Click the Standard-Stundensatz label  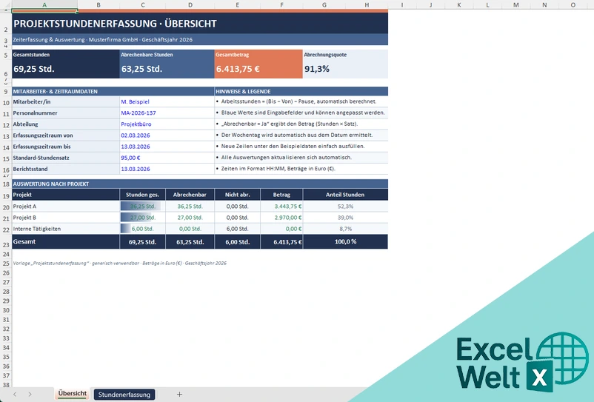click(41, 158)
